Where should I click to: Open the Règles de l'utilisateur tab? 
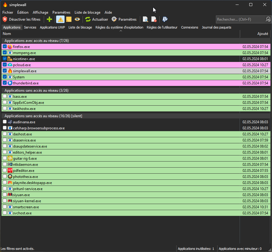click(x=162, y=27)
